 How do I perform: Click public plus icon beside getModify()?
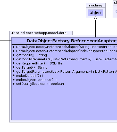(13, 55)
